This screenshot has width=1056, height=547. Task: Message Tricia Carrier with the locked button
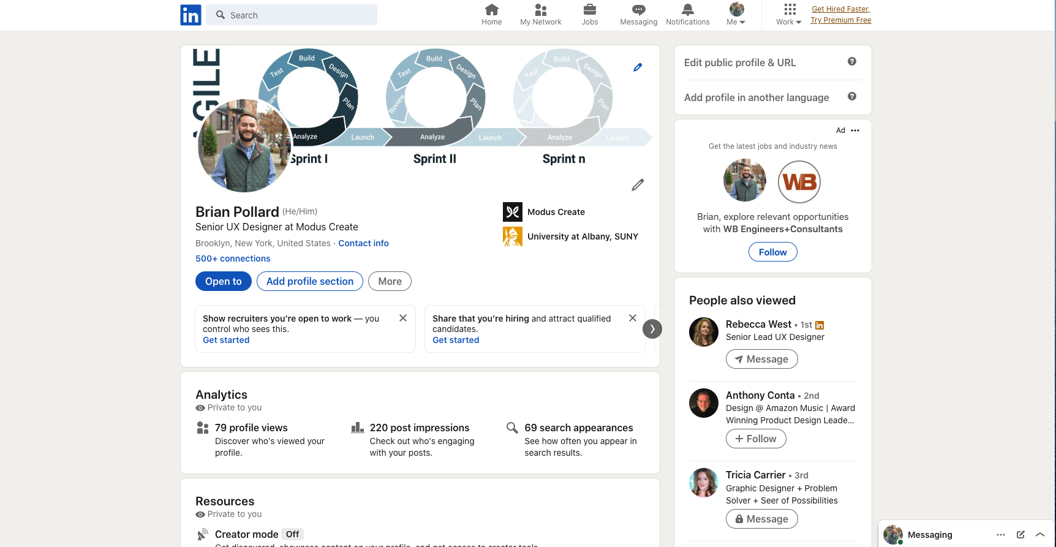[761, 519]
